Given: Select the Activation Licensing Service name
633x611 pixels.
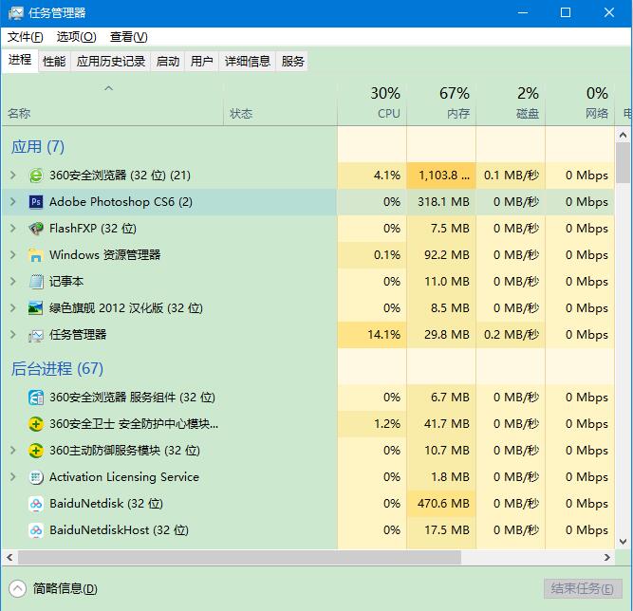Looking at the screenshot, I should point(124,477).
